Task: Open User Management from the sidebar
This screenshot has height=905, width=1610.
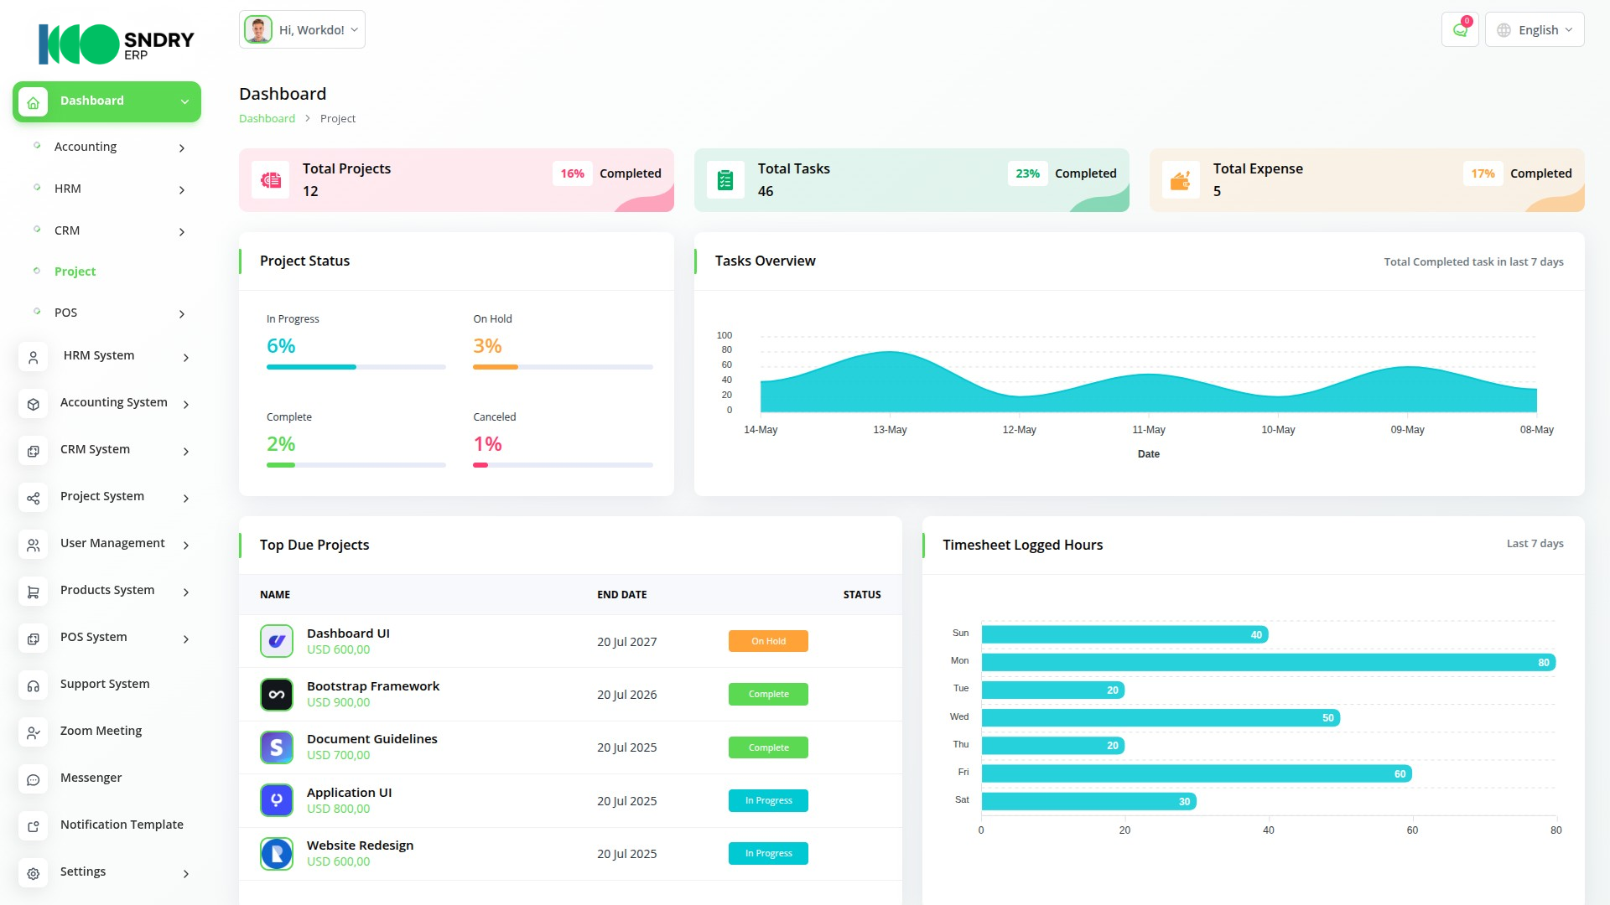Action: pyautogui.click(x=112, y=543)
